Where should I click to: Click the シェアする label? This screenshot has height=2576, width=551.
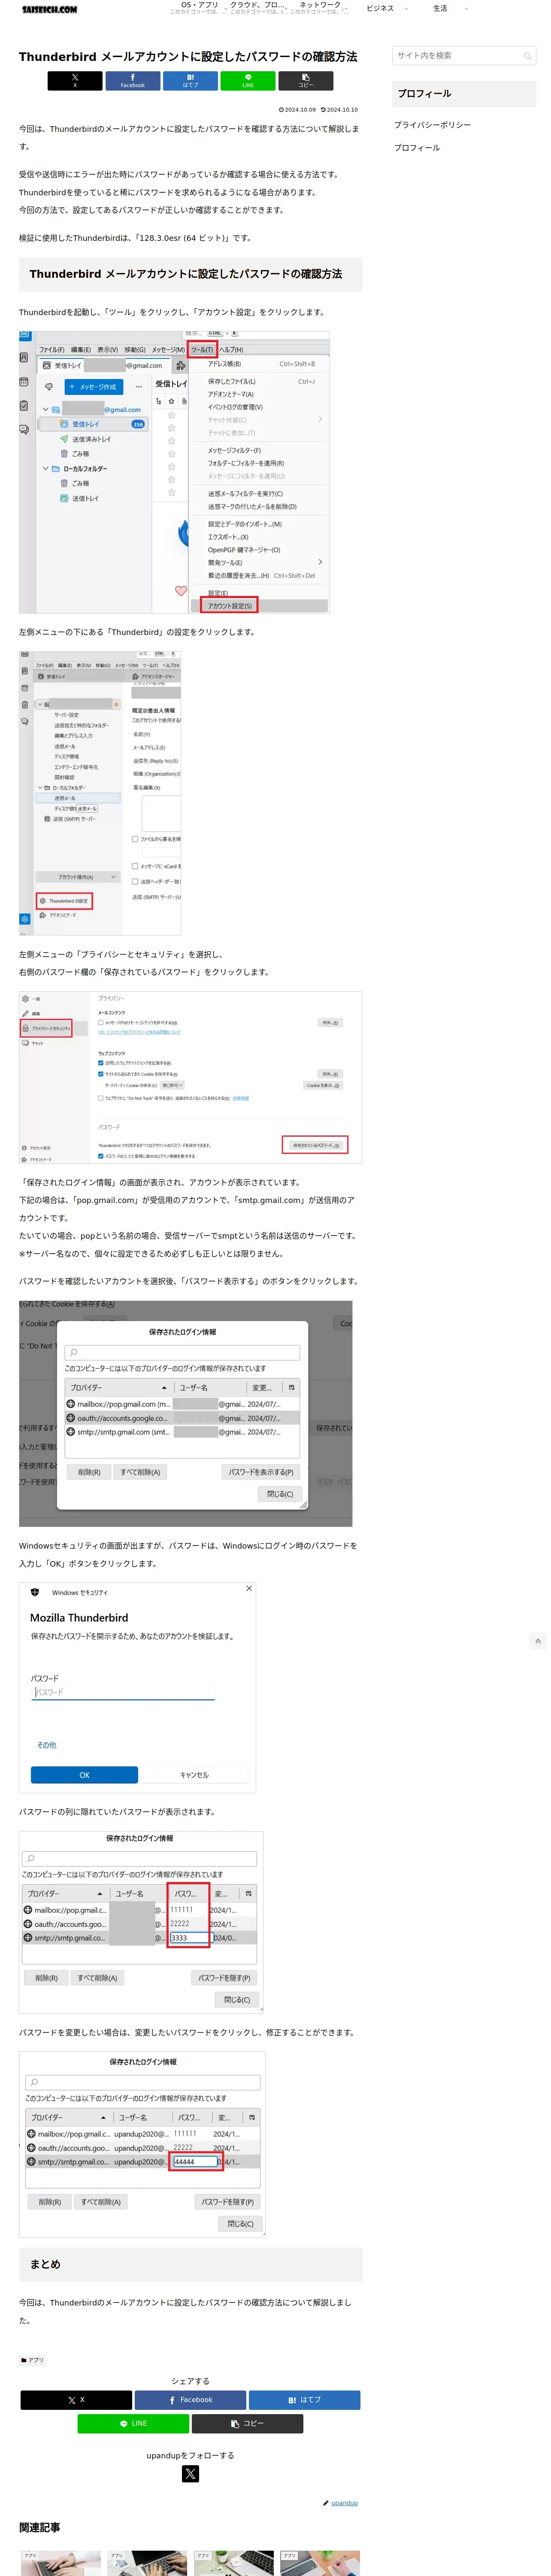190,2381
